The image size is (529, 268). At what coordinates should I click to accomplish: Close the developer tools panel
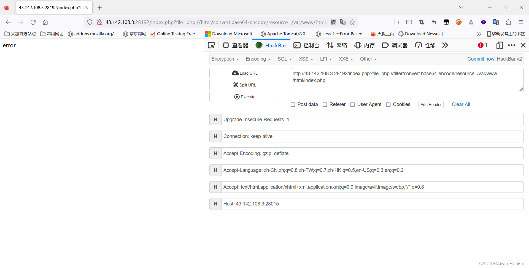coord(523,45)
